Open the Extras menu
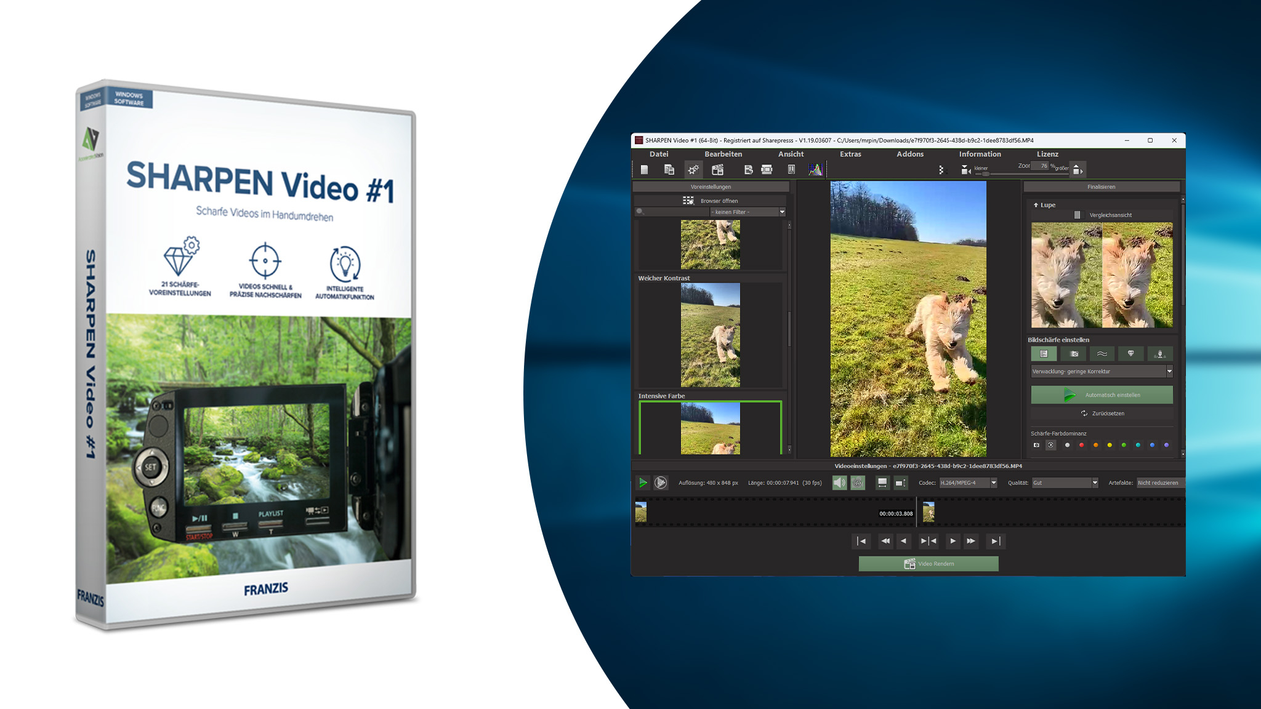This screenshot has height=709, width=1261. coord(852,154)
